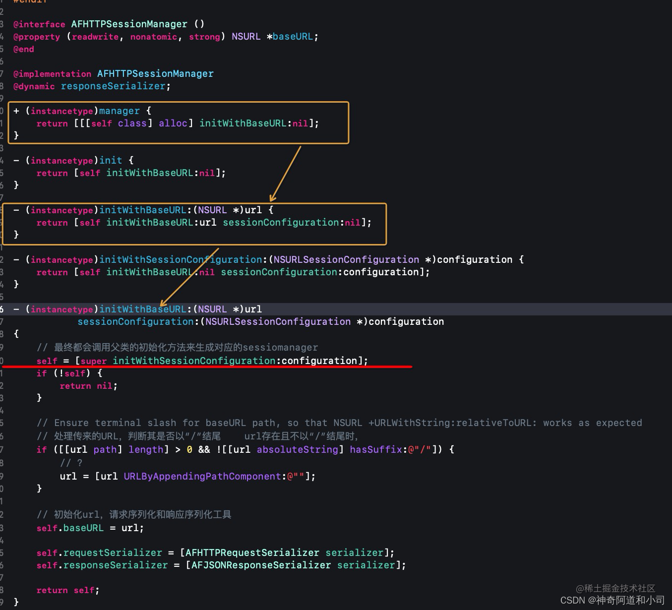
Task: Click the comment starting with 处理传来的URL
Action: [x=197, y=436]
